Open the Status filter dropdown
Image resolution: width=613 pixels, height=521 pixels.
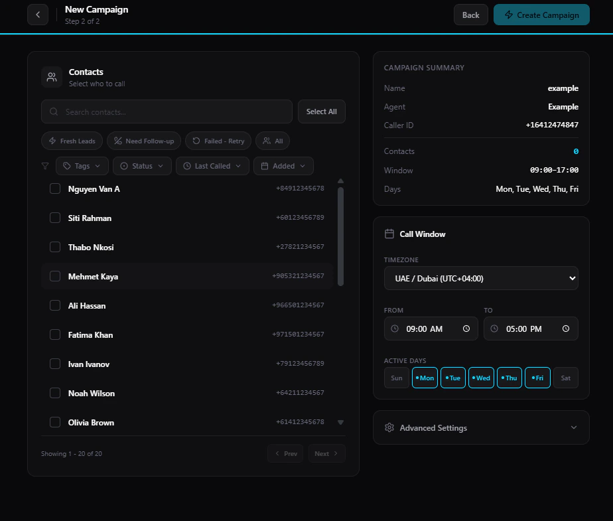click(142, 166)
